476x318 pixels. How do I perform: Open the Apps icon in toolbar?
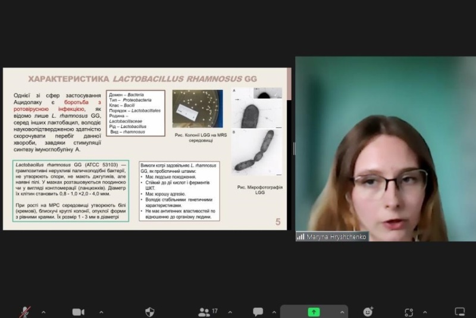tap(409, 311)
